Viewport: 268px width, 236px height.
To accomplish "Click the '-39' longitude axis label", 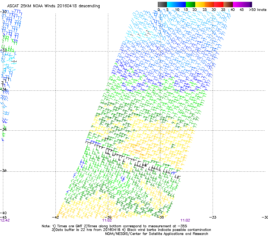I will 108,217.
